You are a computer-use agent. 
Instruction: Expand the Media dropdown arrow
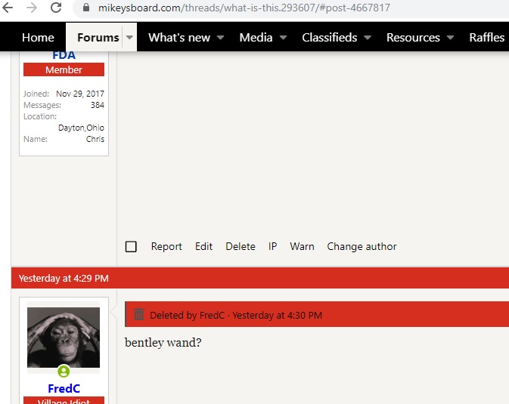point(283,38)
